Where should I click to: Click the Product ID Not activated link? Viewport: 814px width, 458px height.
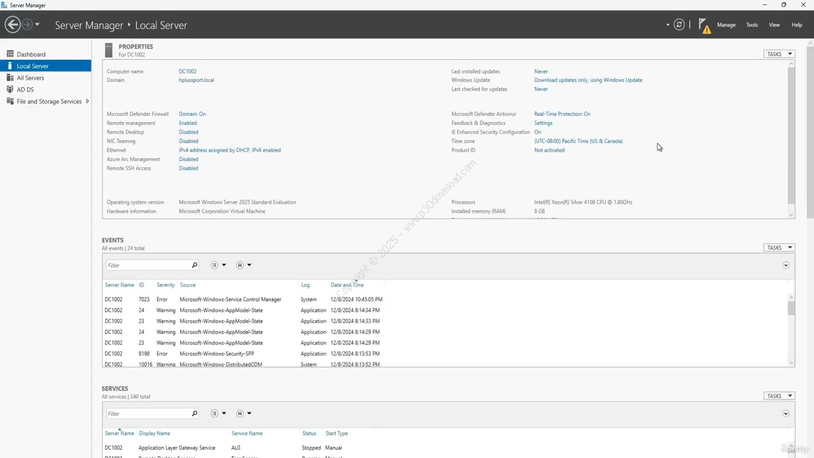pos(549,150)
